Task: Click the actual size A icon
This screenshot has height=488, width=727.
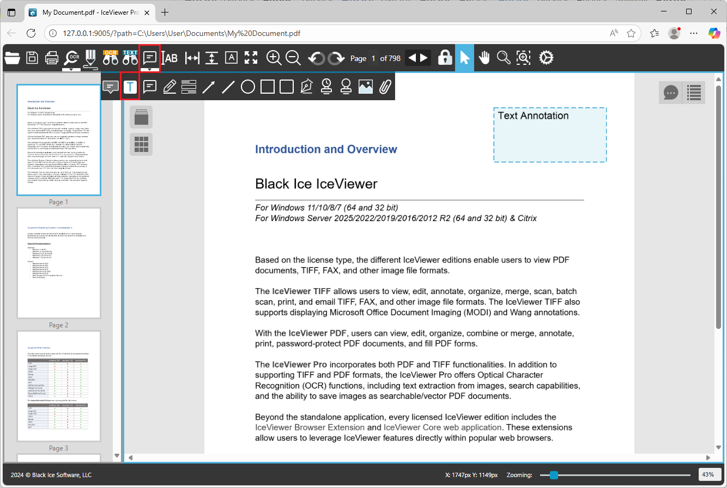Action: point(232,58)
